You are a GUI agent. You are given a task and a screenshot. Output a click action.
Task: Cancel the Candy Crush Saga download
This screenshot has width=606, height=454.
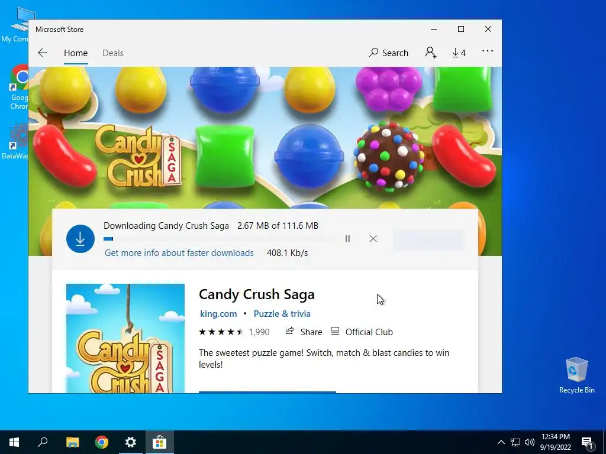(x=373, y=239)
